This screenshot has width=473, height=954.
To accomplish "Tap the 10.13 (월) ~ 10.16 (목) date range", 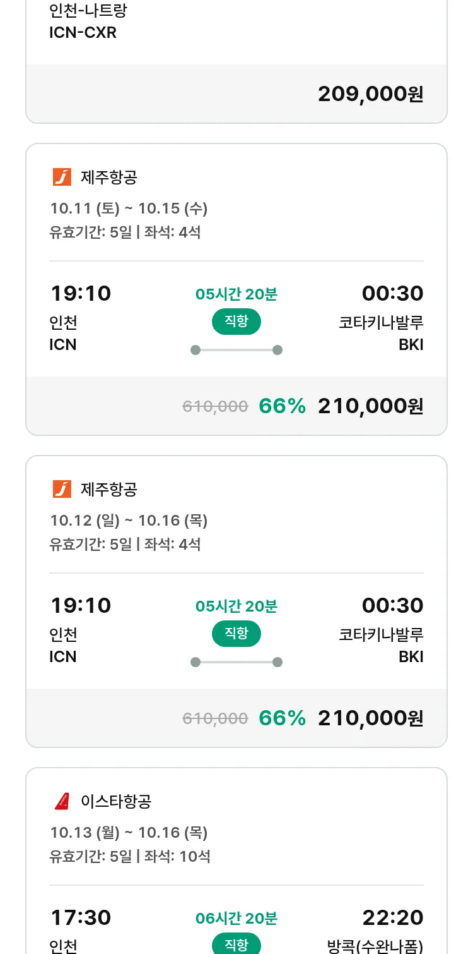I will point(129,833).
